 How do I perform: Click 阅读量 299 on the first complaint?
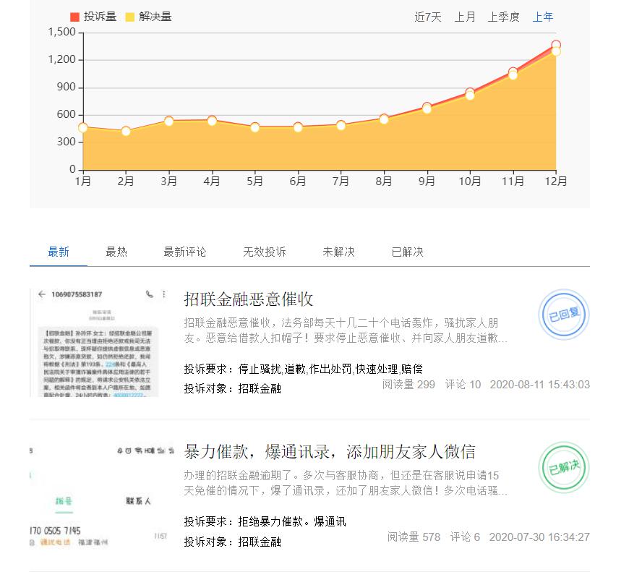[408, 385]
